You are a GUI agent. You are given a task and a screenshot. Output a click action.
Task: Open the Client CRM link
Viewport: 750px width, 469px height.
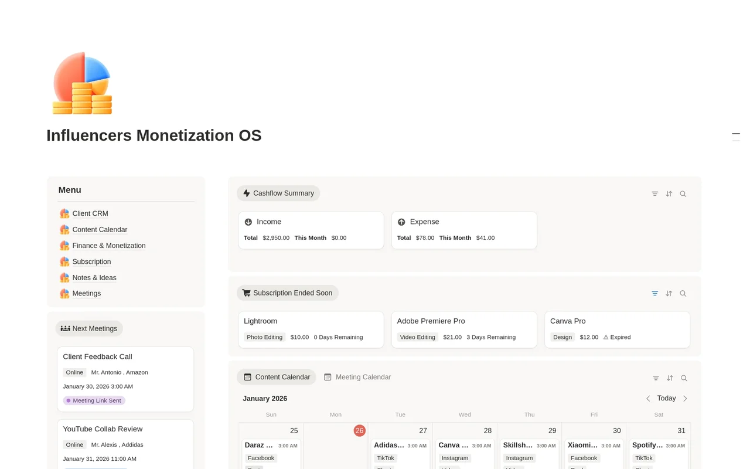(x=90, y=213)
